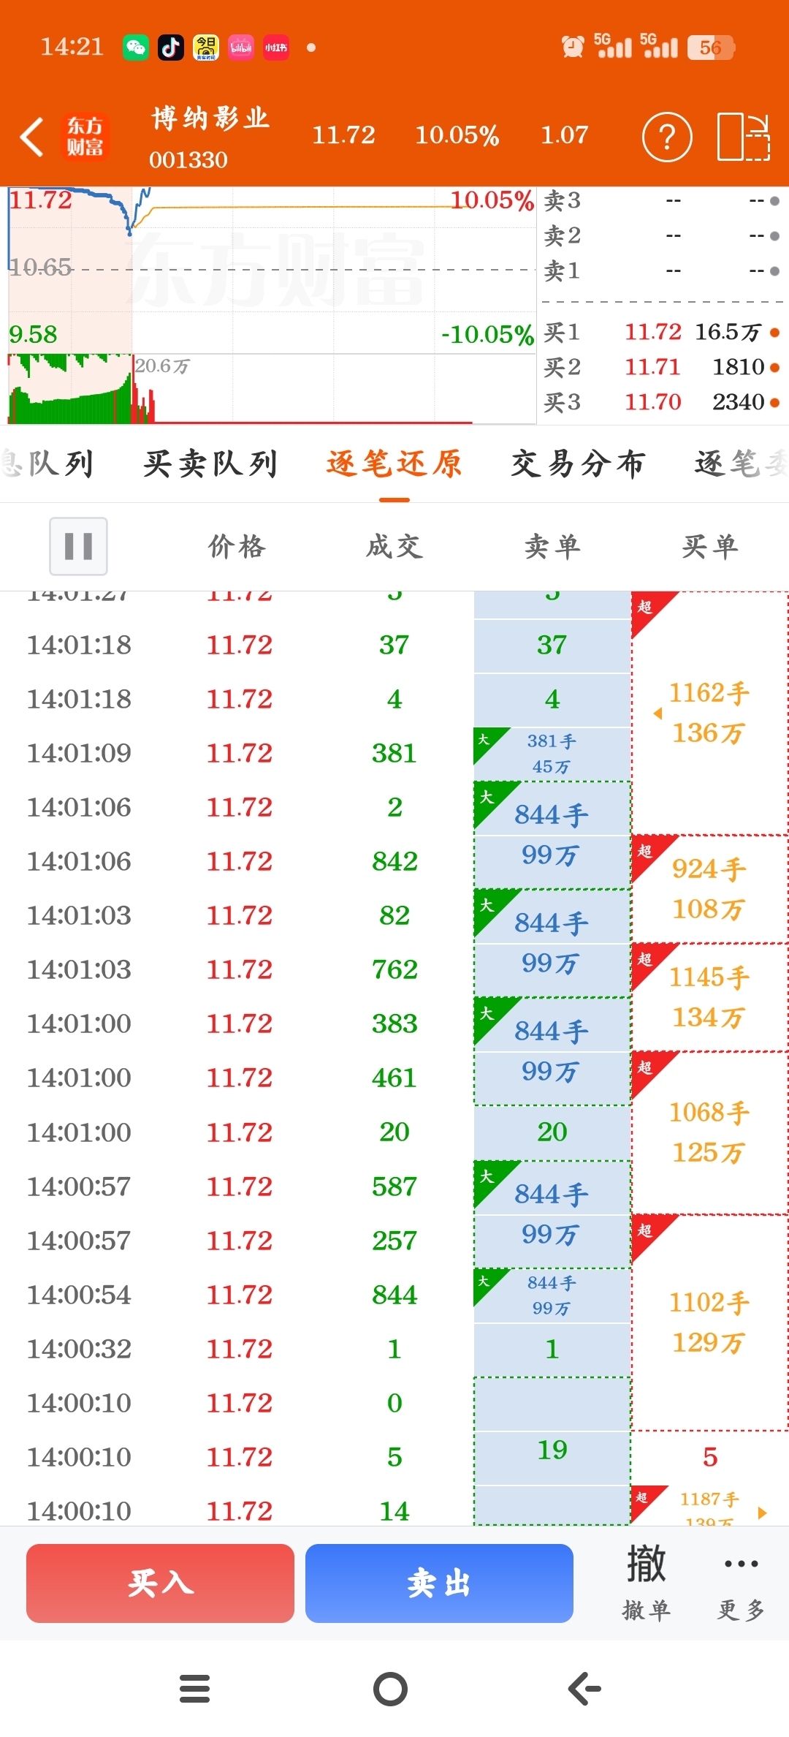The height and width of the screenshot is (1737, 789).
Task: Tap the Android recent apps menu icon
Action: [195, 1689]
